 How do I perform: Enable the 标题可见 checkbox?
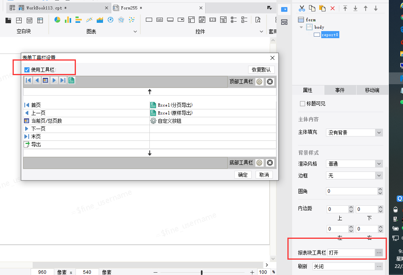302,104
